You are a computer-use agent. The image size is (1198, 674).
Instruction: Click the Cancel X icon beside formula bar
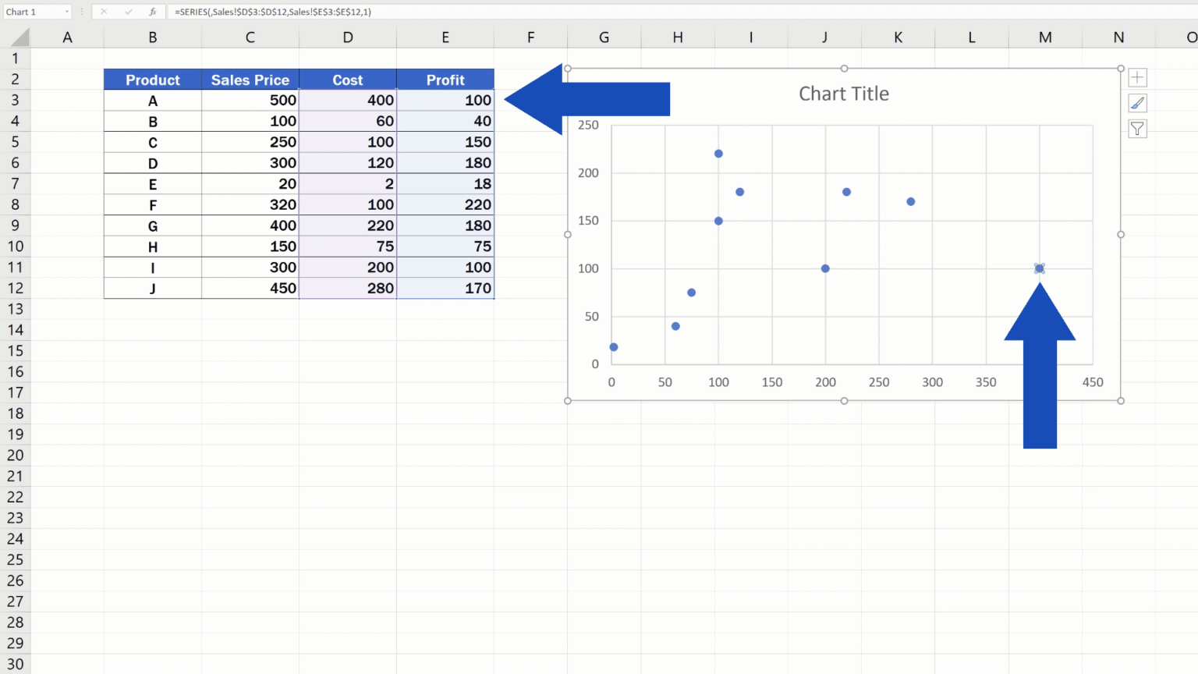click(x=104, y=12)
